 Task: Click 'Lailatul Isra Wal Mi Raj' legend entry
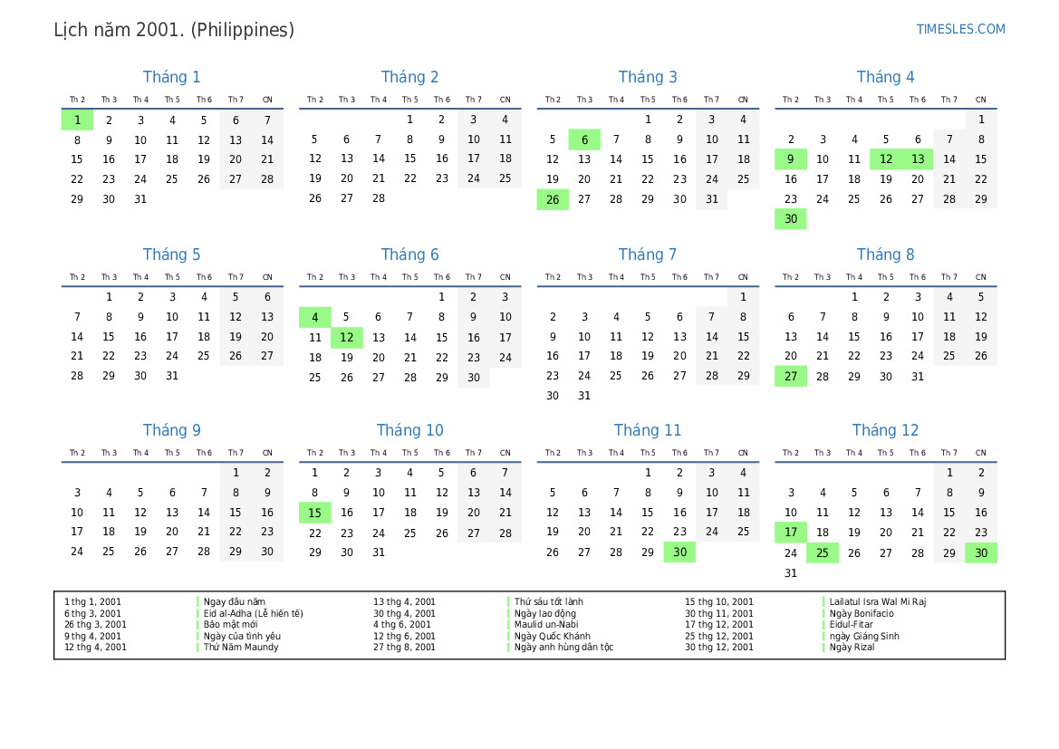[878, 601]
